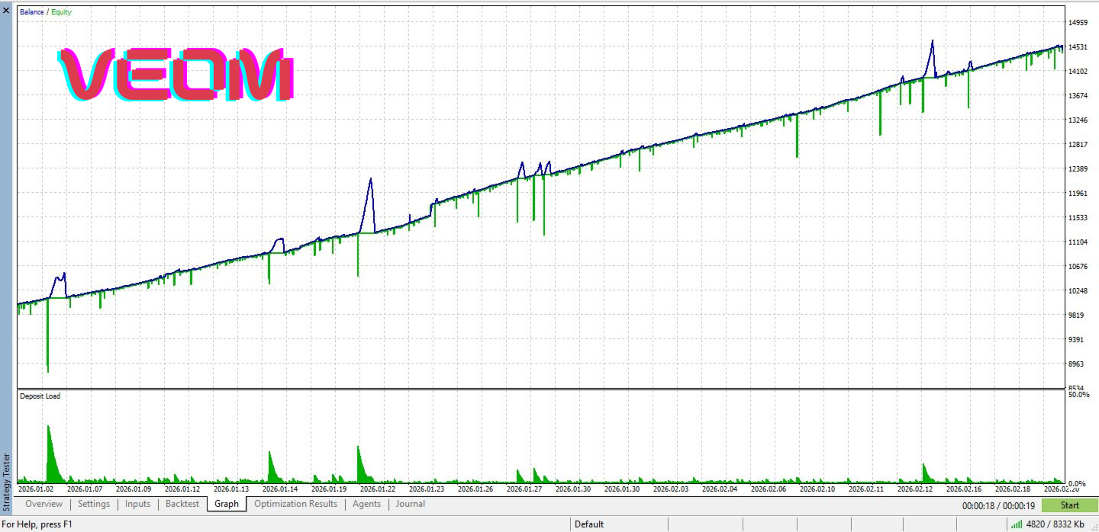Screen dimensions: 1099x532
Task: Open the Journal tab
Action: pyautogui.click(x=411, y=504)
